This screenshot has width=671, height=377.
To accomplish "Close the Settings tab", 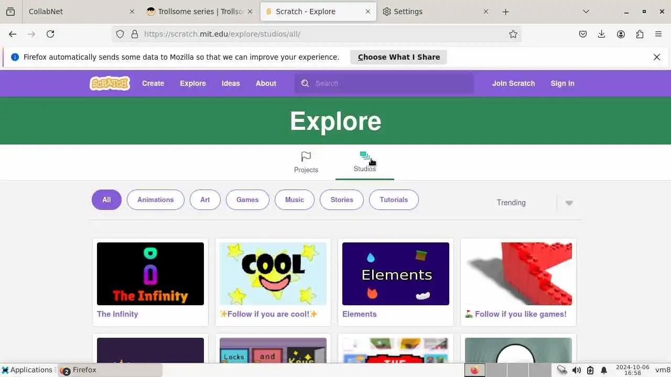I will pyautogui.click(x=486, y=12).
